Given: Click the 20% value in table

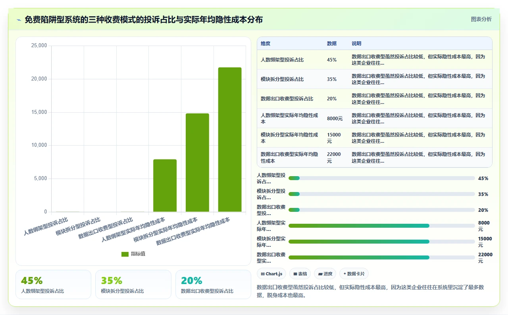Looking at the screenshot, I should [x=332, y=99].
